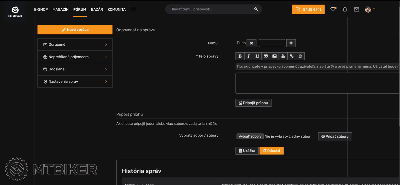This screenshot has height=185, width=400.
Task: Open the emoji smiley picker
Action: 300,56
